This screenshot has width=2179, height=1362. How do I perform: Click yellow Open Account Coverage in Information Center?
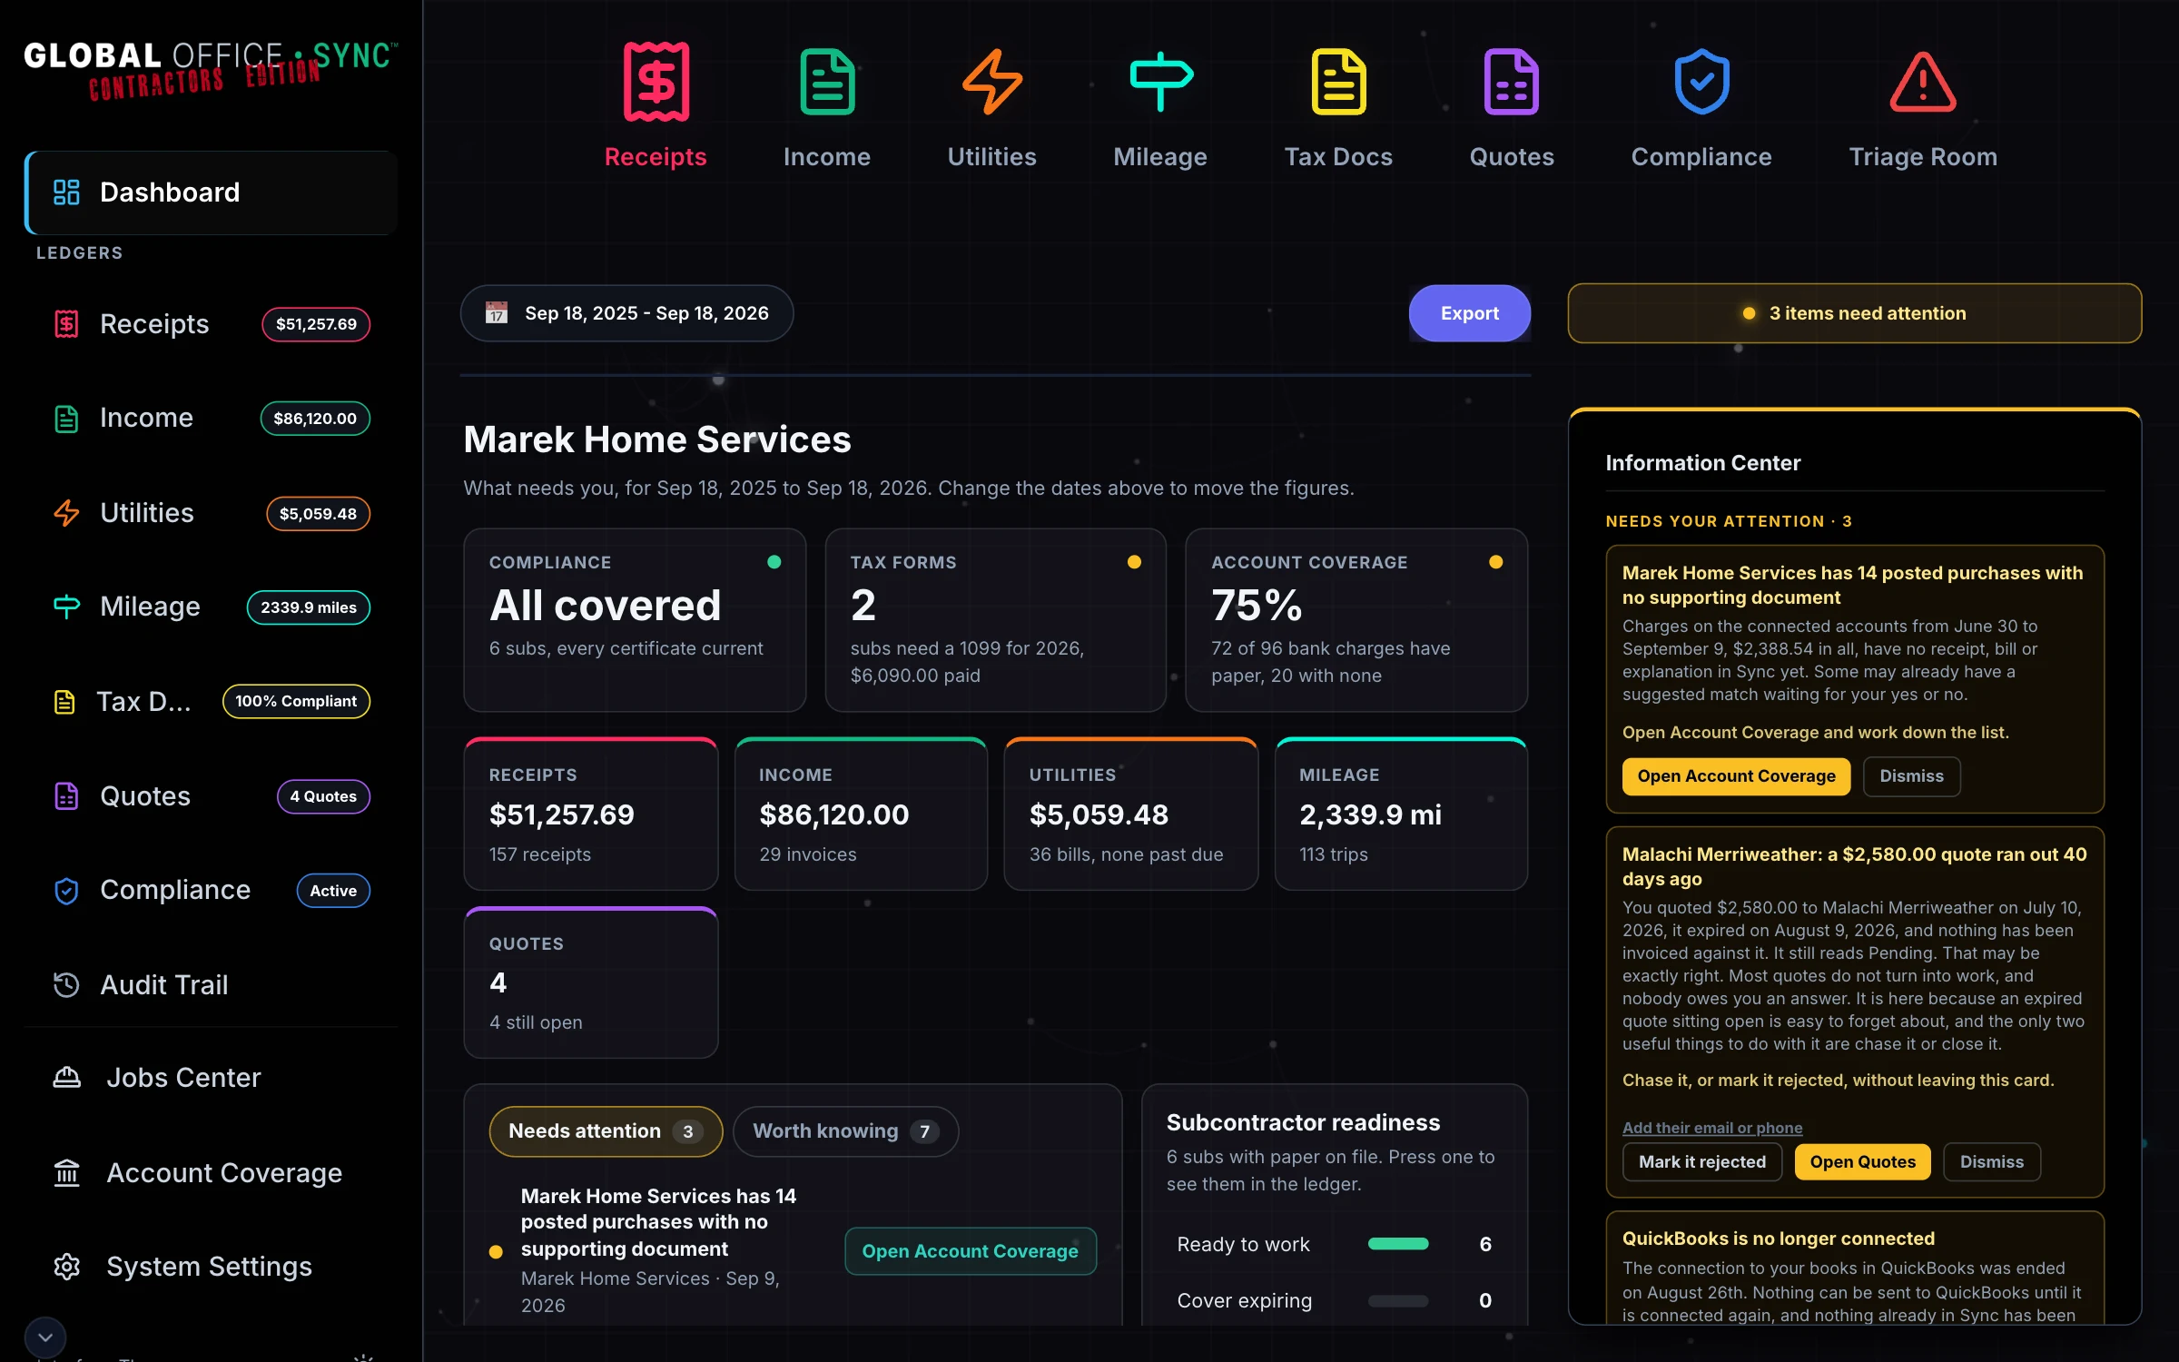(1736, 776)
